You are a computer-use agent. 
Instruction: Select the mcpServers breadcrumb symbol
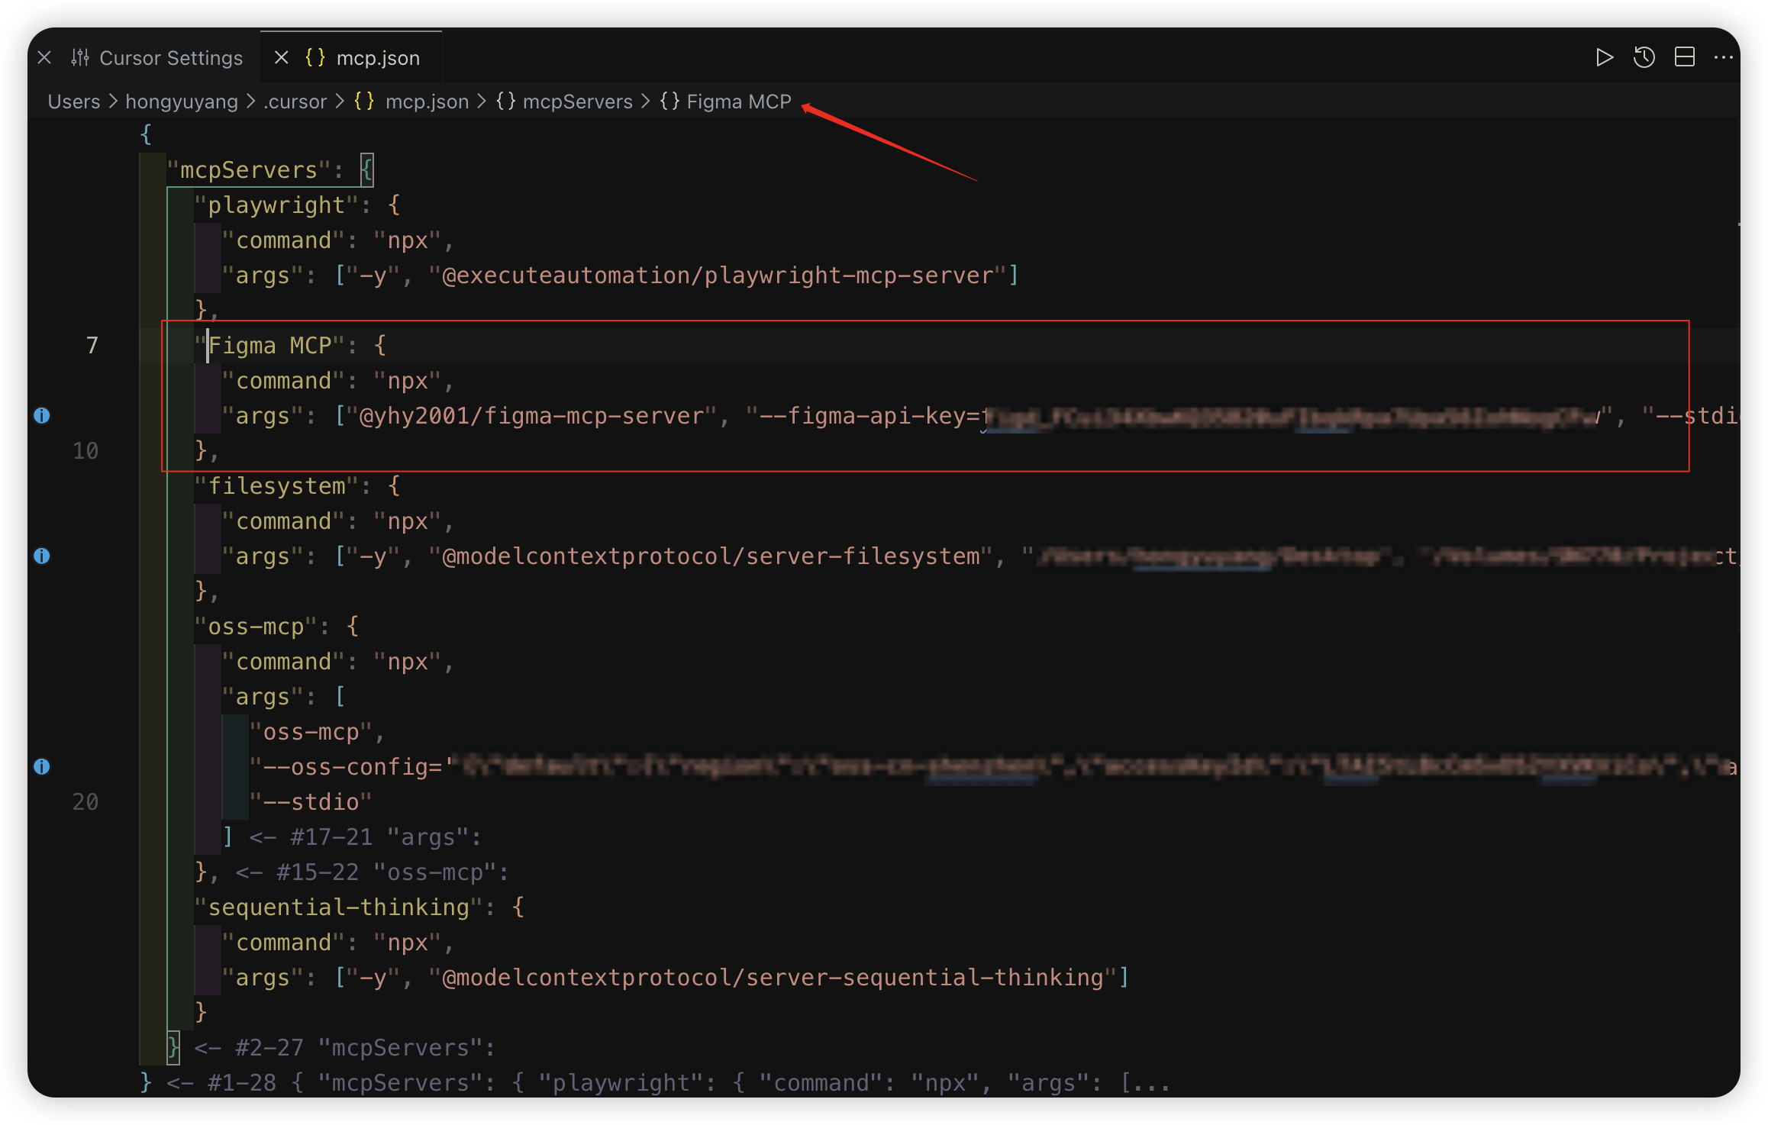[x=564, y=102]
